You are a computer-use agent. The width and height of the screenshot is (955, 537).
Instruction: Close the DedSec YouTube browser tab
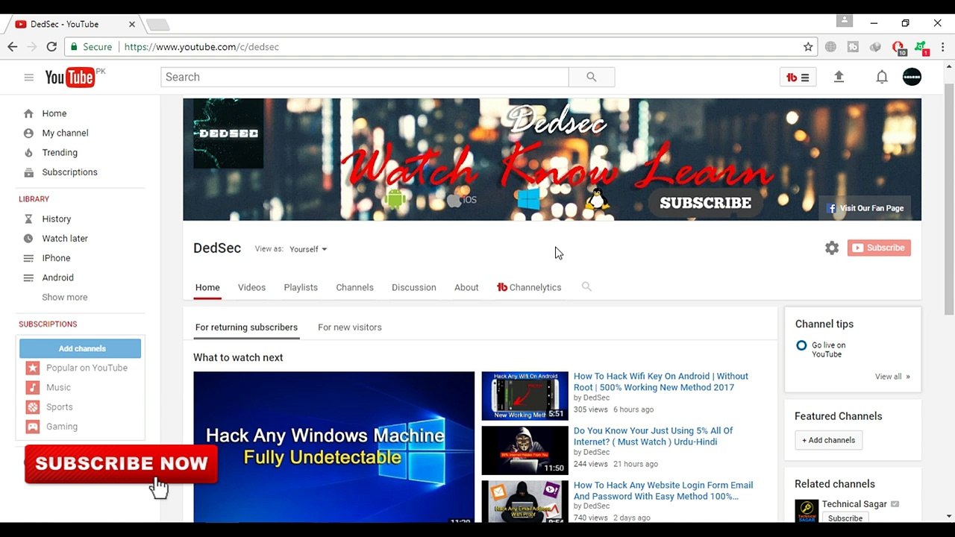132,24
